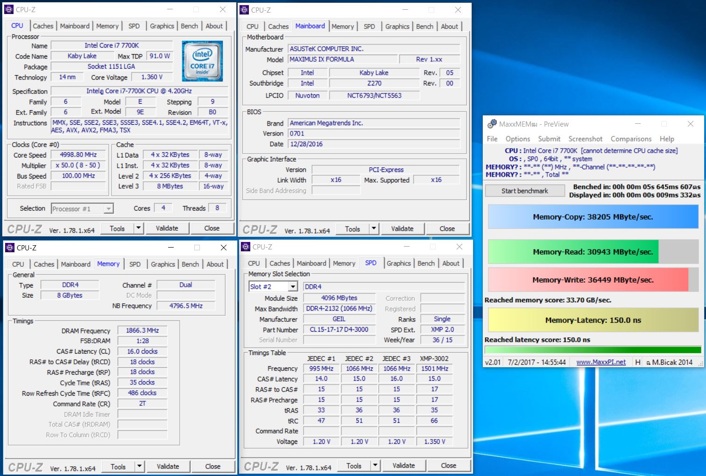Click Start benchmark button in MaxxMEM
This screenshot has width=706, height=476.
click(525, 191)
